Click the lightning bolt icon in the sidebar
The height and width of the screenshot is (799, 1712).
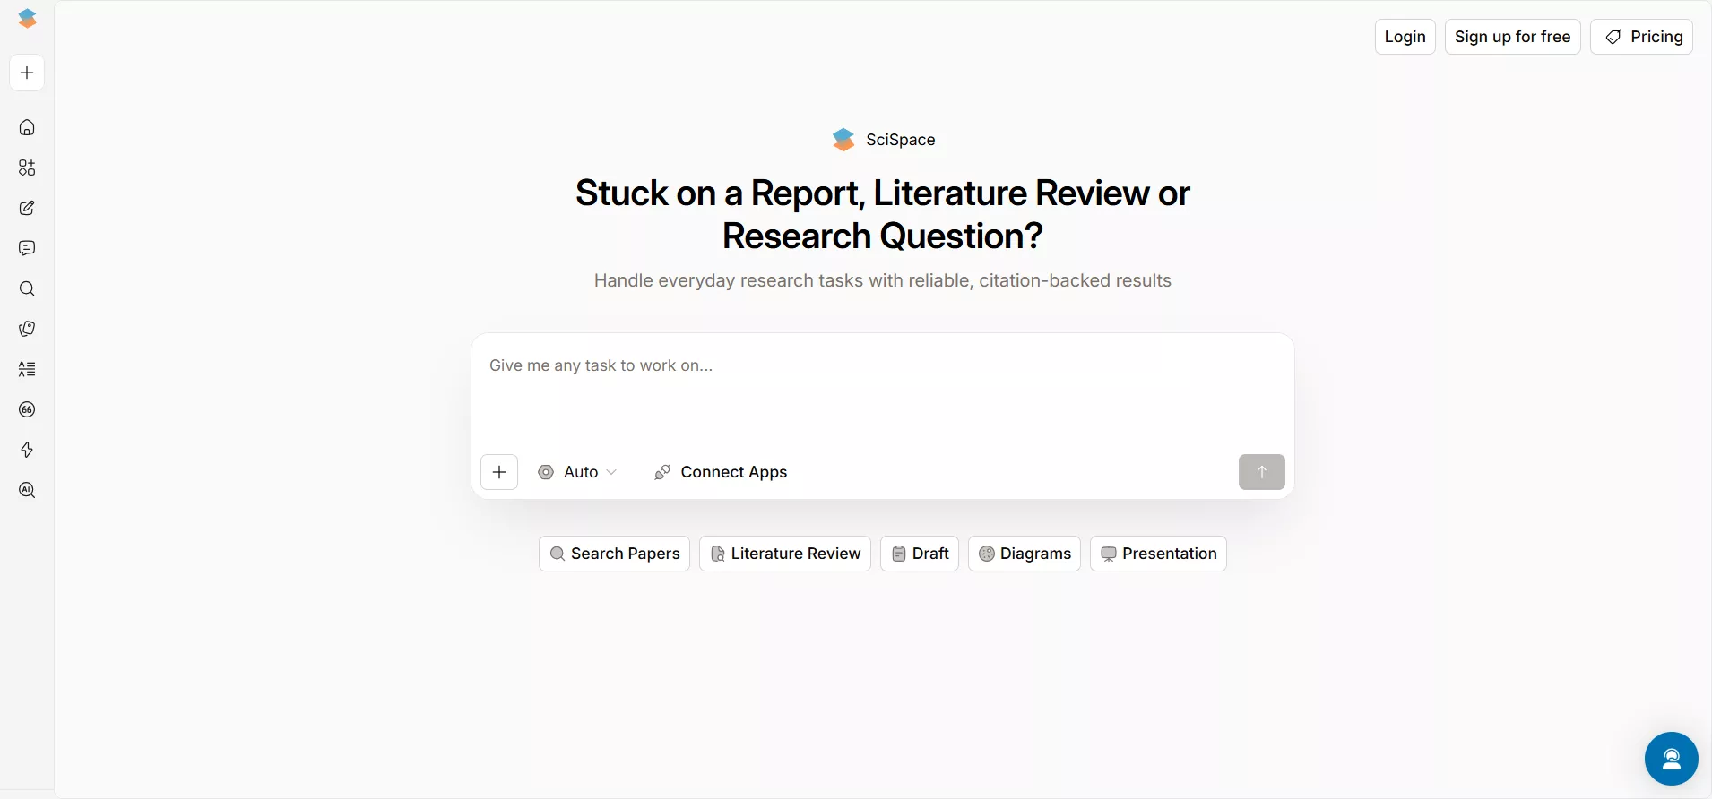pyautogui.click(x=27, y=450)
